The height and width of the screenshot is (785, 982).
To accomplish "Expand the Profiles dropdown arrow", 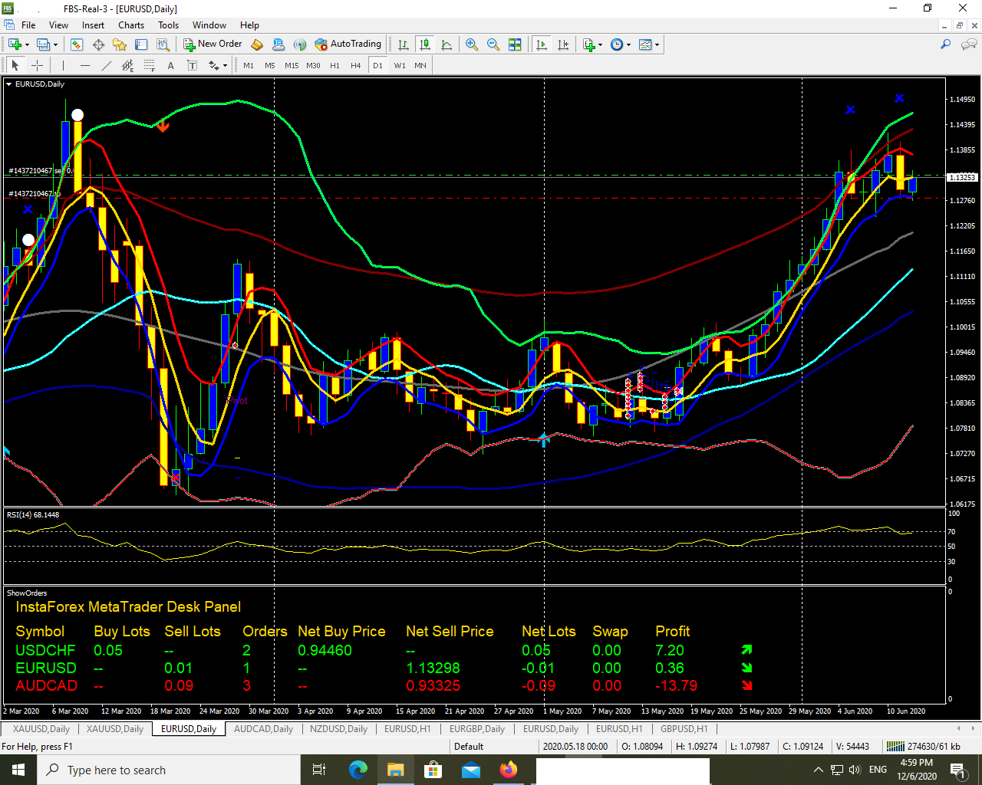I will (x=55, y=44).
